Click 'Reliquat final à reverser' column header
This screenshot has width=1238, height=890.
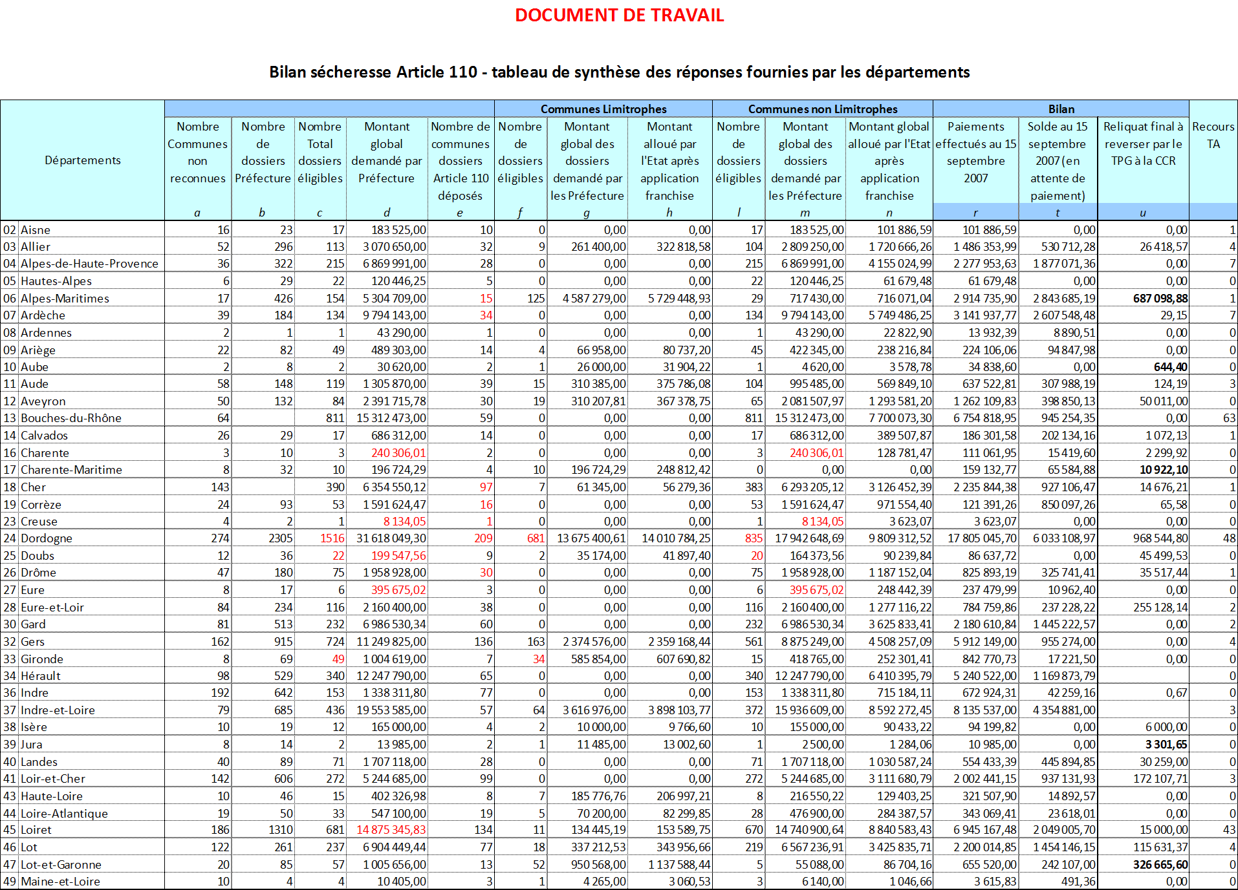point(1143,143)
